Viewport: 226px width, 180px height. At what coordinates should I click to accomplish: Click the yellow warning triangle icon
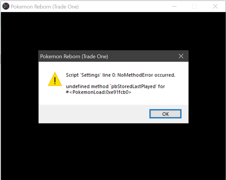[x=55, y=79]
